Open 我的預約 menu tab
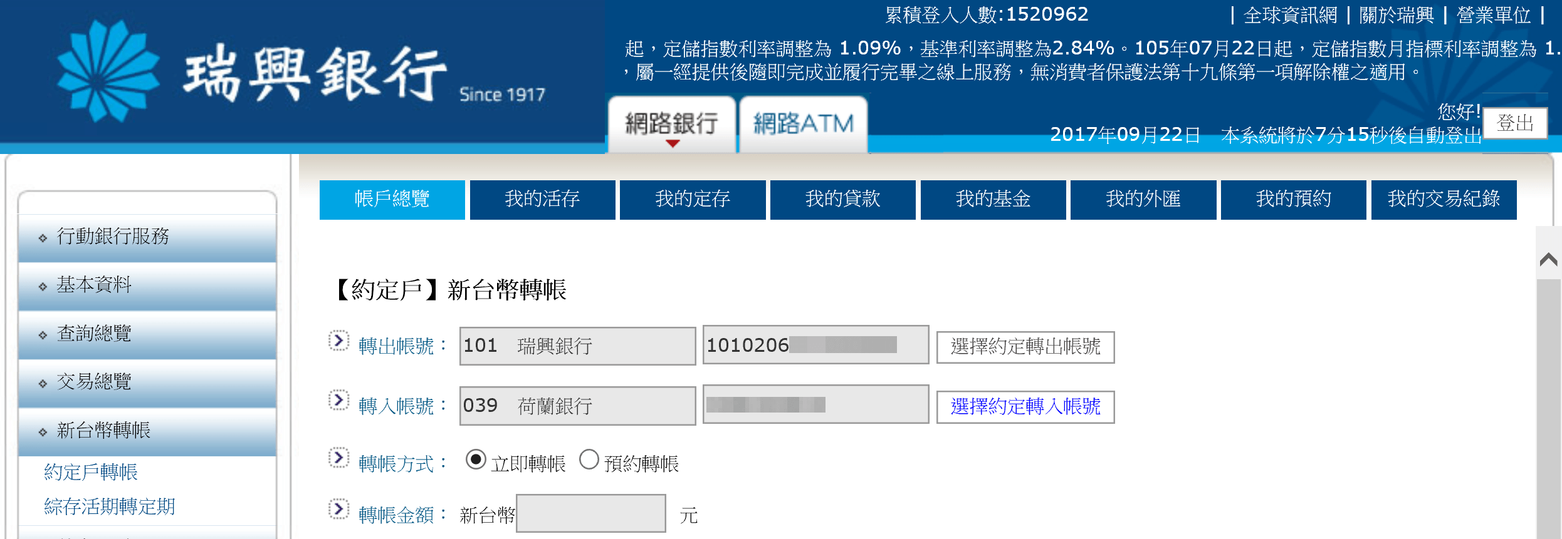Viewport: 1562px width, 539px height. [1294, 200]
